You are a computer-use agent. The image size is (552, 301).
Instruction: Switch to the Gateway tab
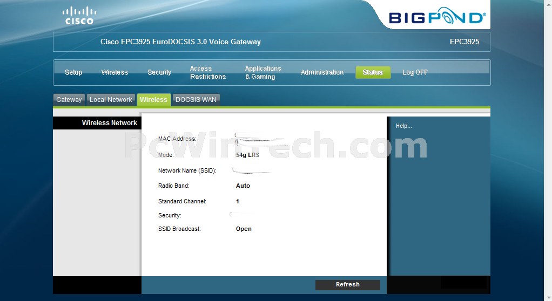tap(69, 99)
